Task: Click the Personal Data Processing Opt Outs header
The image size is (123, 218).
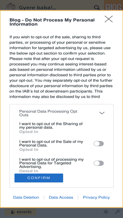Action: [48, 113]
